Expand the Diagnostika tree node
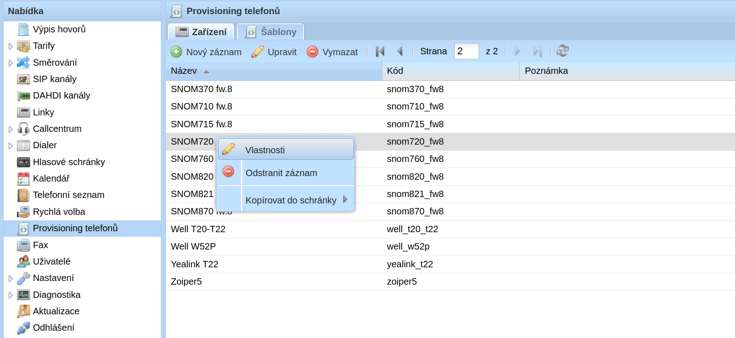This screenshot has width=735, height=338. (x=11, y=295)
